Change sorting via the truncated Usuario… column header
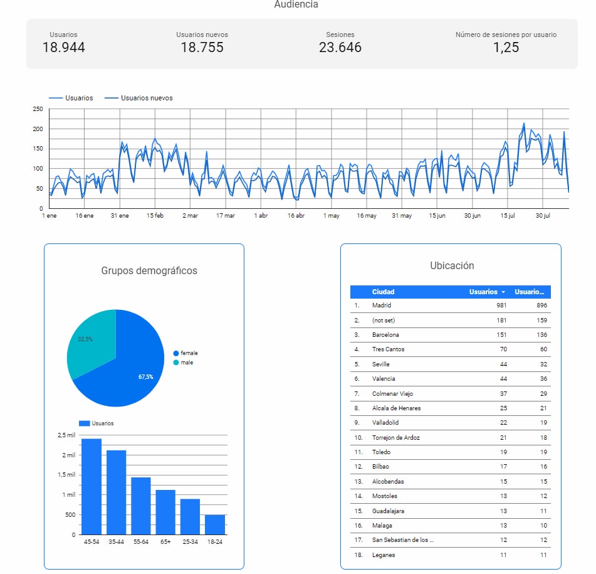Viewport: 596px width, 574px height. (531, 292)
